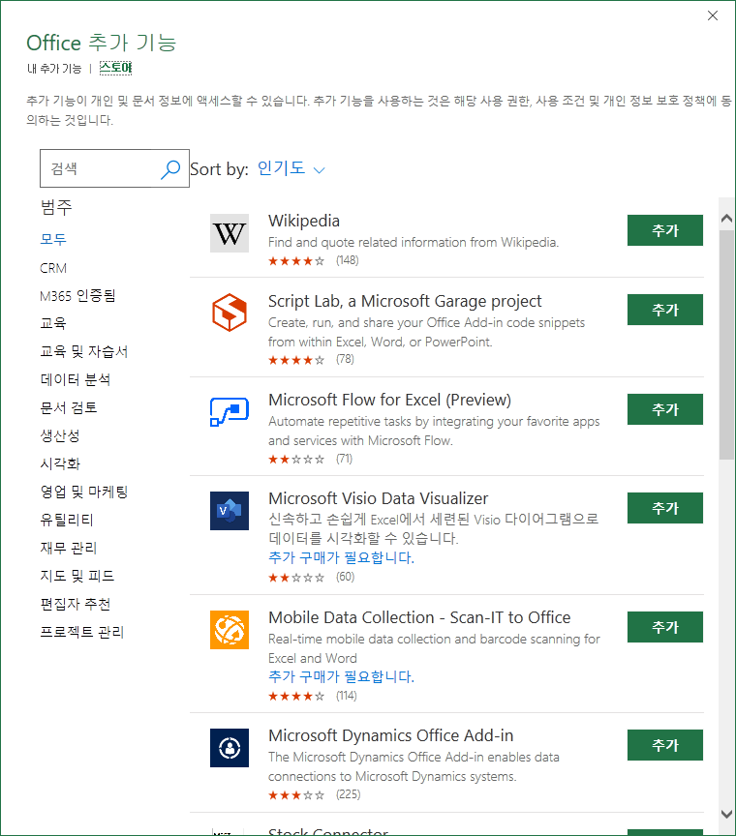The height and width of the screenshot is (836, 736).
Task: Click 추가 구매가 필요합니다 link under Scan-IT
Action: pyautogui.click(x=341, y=676)
